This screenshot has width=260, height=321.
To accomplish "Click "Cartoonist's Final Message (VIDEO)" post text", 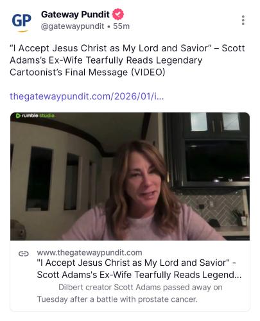I will [x=87, y=73].
